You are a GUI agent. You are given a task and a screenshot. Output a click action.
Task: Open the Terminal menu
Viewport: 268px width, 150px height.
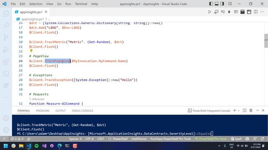81,4
